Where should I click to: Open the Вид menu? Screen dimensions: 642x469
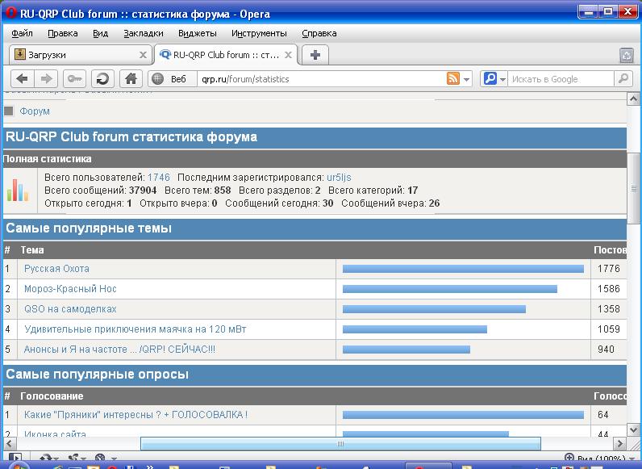pos(100,33)
